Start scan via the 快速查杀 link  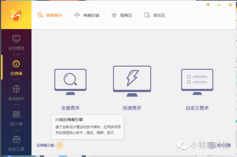click(x=132, y=108)
